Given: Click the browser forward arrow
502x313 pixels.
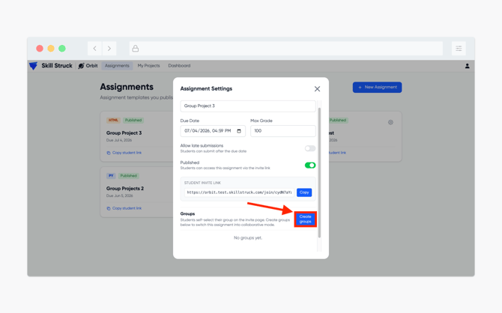Looking at the screenshot, I should (x=109, y=49).
